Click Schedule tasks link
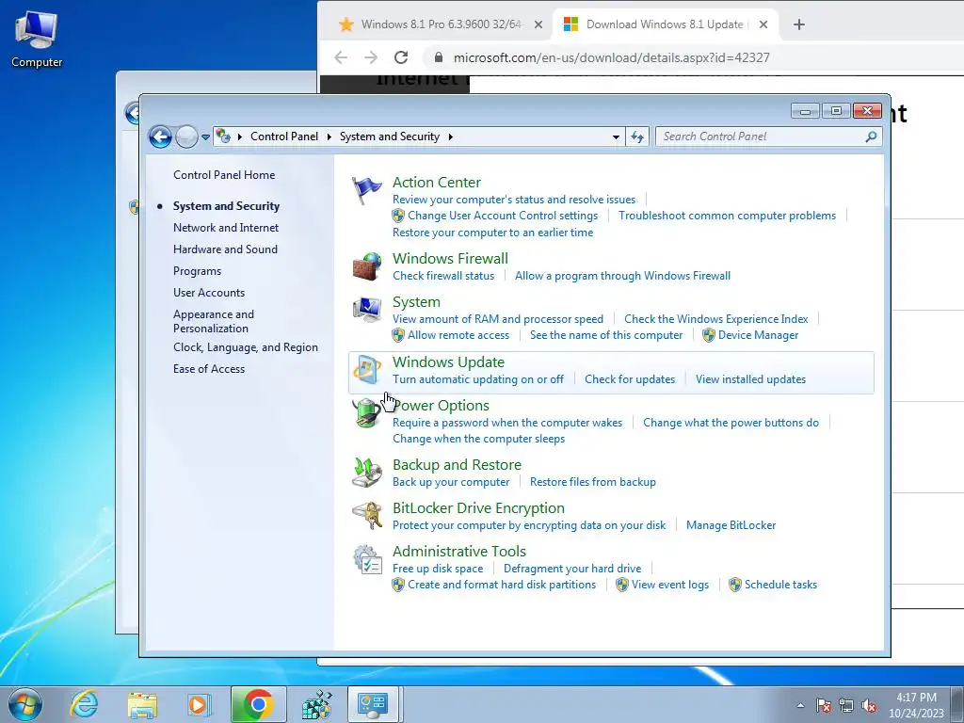This screenshot has width=964, height=723. pyautogui.click(x=780, y=585)
